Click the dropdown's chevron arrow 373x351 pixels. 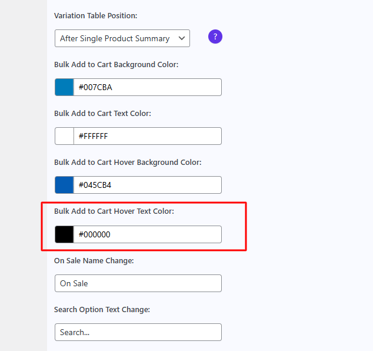(181, 38)
